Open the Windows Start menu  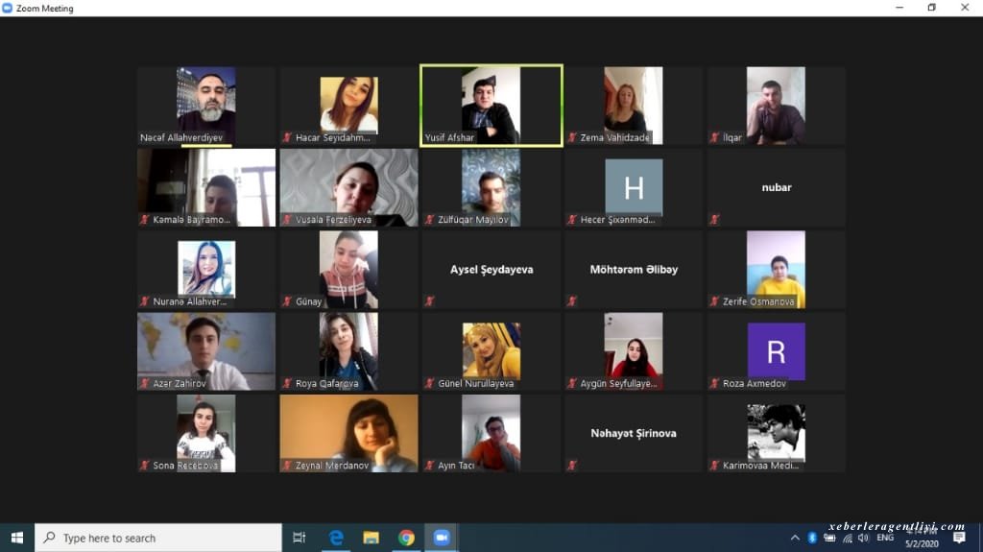(16, 538)
